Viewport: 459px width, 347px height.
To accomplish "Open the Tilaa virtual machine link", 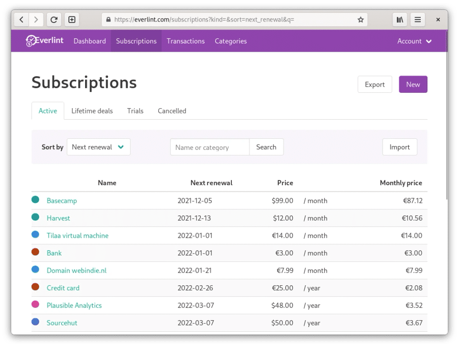I will (77, 235).
